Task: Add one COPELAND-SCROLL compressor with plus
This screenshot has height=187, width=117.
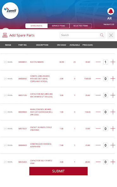Action: point(113,79)
